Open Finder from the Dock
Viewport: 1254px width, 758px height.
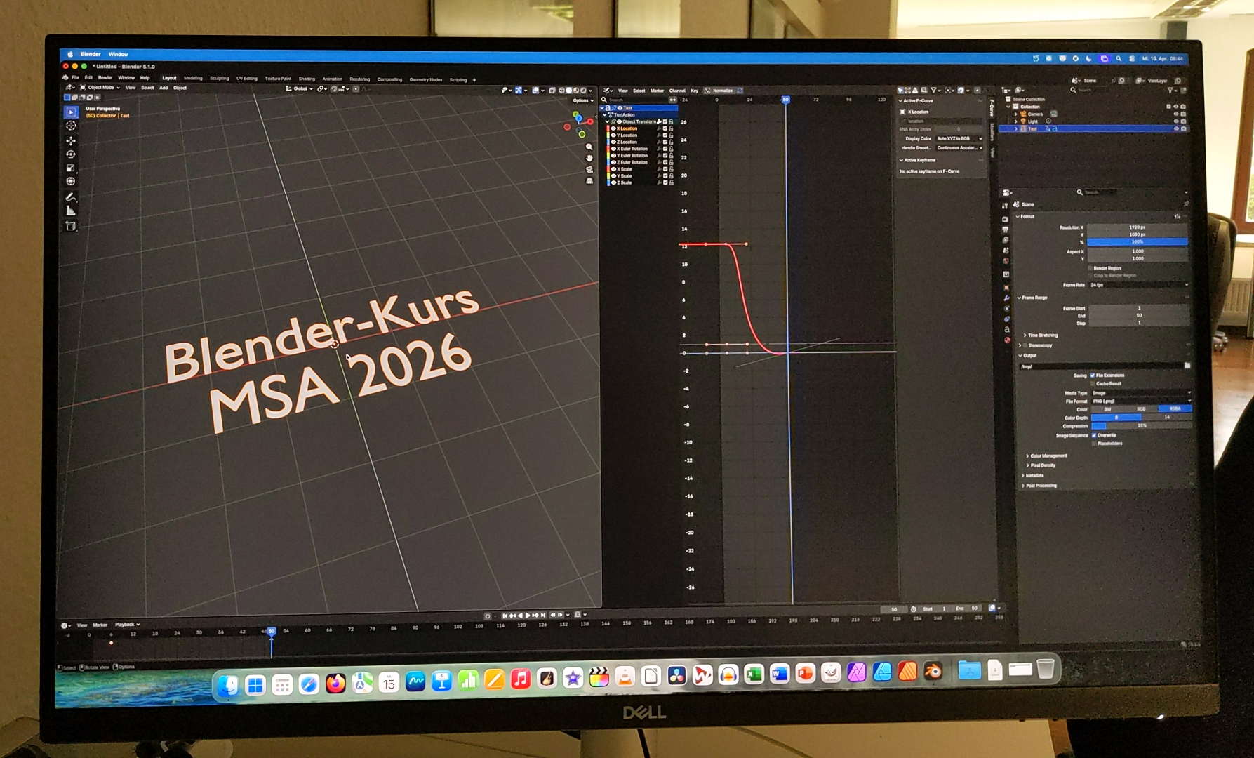[228, 685]
